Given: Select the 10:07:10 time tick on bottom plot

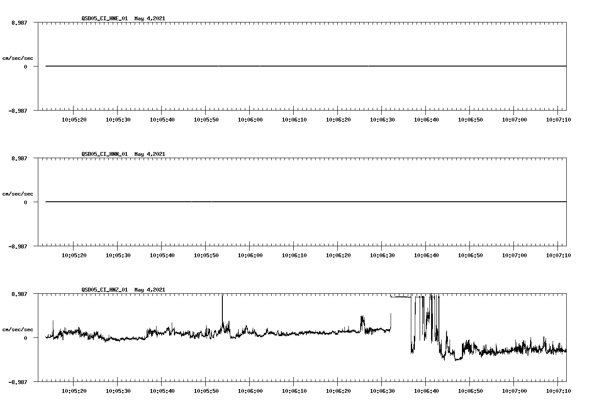Looking at the screenshot, I should 558,391.
